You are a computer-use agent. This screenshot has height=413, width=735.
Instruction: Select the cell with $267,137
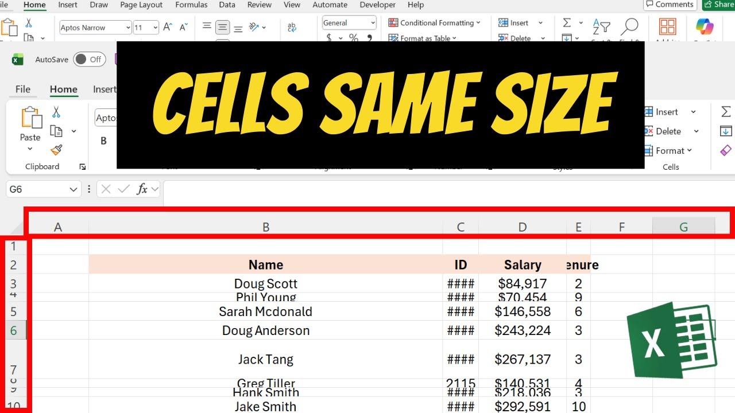pyautogui.click(x=523, y=359)
